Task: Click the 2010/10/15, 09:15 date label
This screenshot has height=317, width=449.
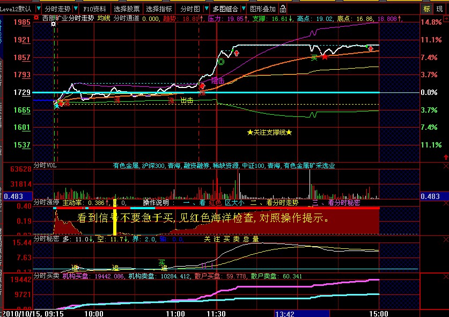Action: point(33,314)
